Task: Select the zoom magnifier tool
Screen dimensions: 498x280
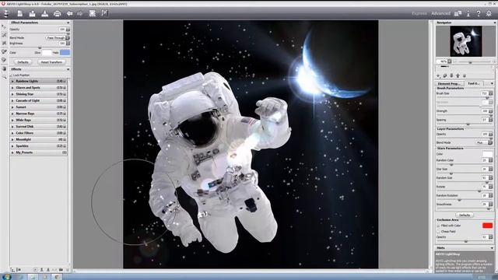Action: tap(4, 77)
